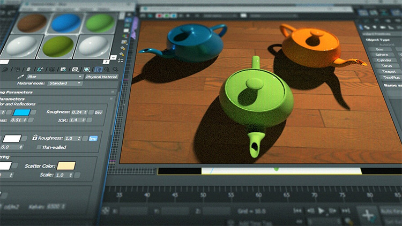Toggle the Show End Result button
This screenshot has width=402, height=226.
pyautogui.click(x=99, y=69)
